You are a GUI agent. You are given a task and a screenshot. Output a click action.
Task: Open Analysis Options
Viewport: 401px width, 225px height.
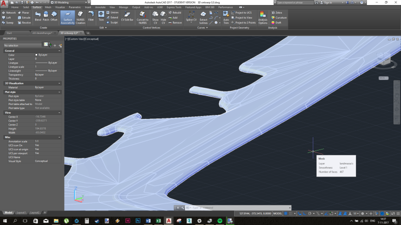coord(263,17)
